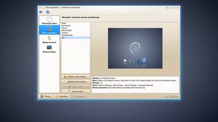Select the Brak theme entry
The height and width of the screenshot is (122, 218).
pos(76,23)
